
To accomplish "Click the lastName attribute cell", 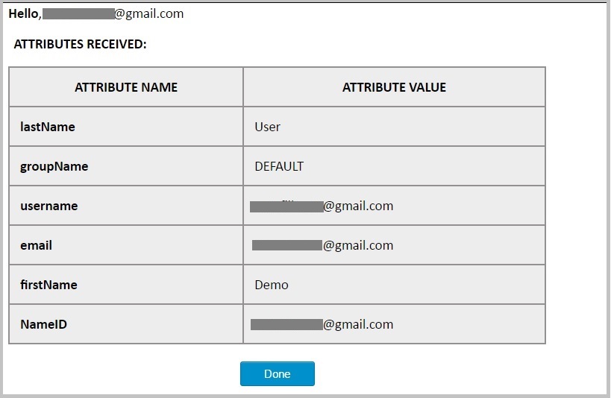I will 126,127.
